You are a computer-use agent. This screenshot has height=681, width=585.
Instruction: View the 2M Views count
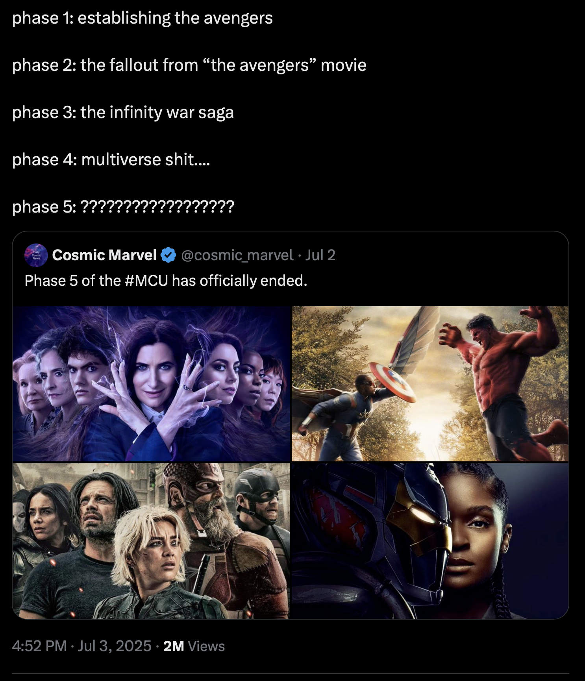(194, 646)
